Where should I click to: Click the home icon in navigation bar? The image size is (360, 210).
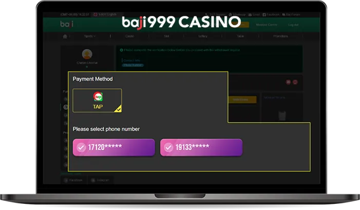65,37
